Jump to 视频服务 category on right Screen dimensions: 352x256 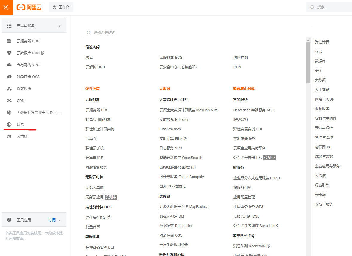322,109
